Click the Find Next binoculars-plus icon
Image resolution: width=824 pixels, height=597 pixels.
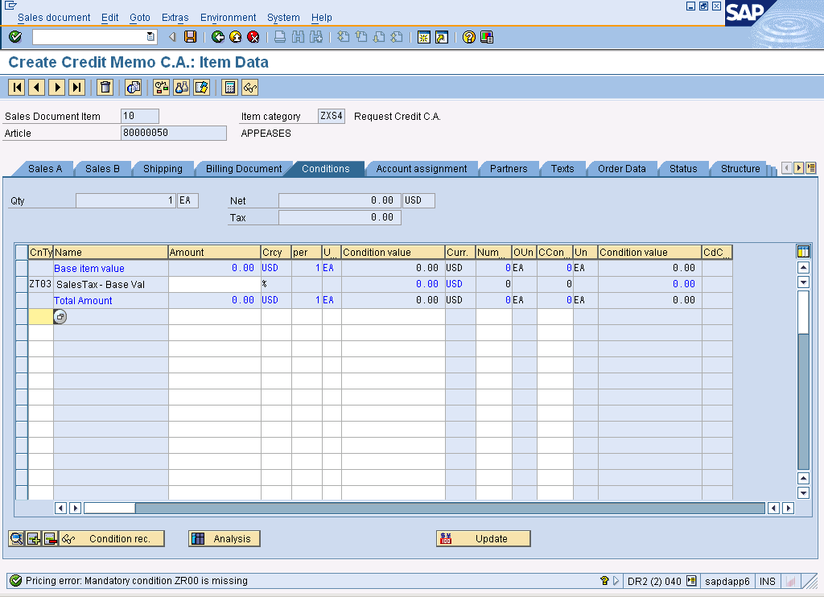315,37
